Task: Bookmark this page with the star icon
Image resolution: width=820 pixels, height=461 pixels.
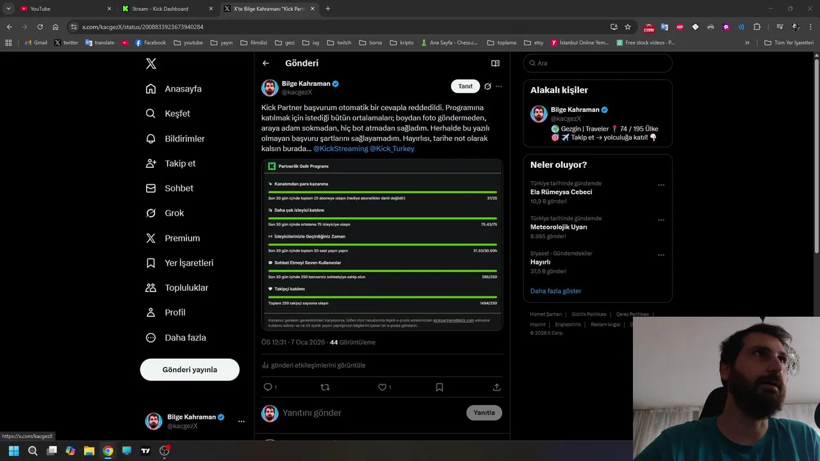Action: coord(628,27)
